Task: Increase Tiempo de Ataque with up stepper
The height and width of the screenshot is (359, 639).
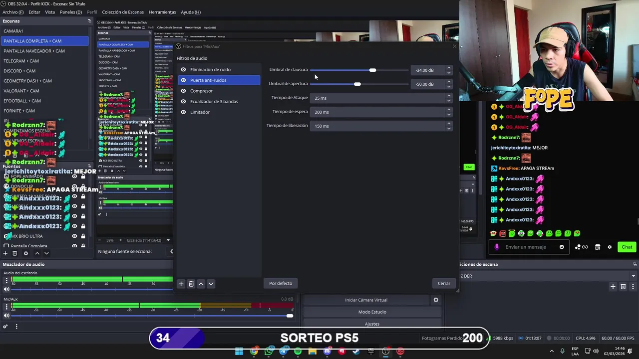Action: click(x=449, y=96)
